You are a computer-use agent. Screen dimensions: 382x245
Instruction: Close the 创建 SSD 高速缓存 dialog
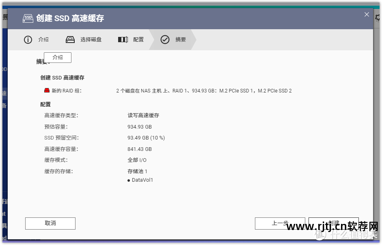point(367,15)
